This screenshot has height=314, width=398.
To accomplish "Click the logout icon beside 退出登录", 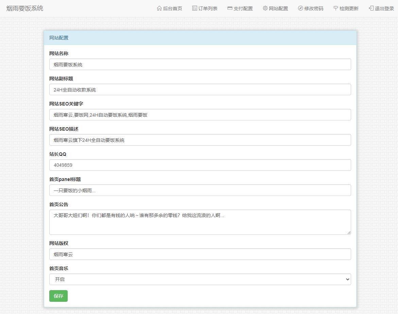I will coord(371,9).
